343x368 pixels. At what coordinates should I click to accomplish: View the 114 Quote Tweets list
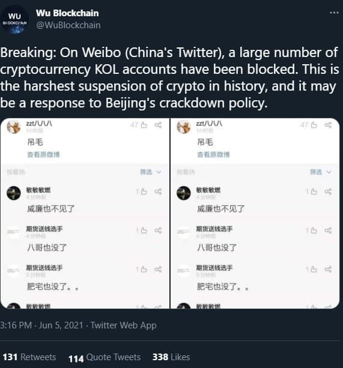105,357
